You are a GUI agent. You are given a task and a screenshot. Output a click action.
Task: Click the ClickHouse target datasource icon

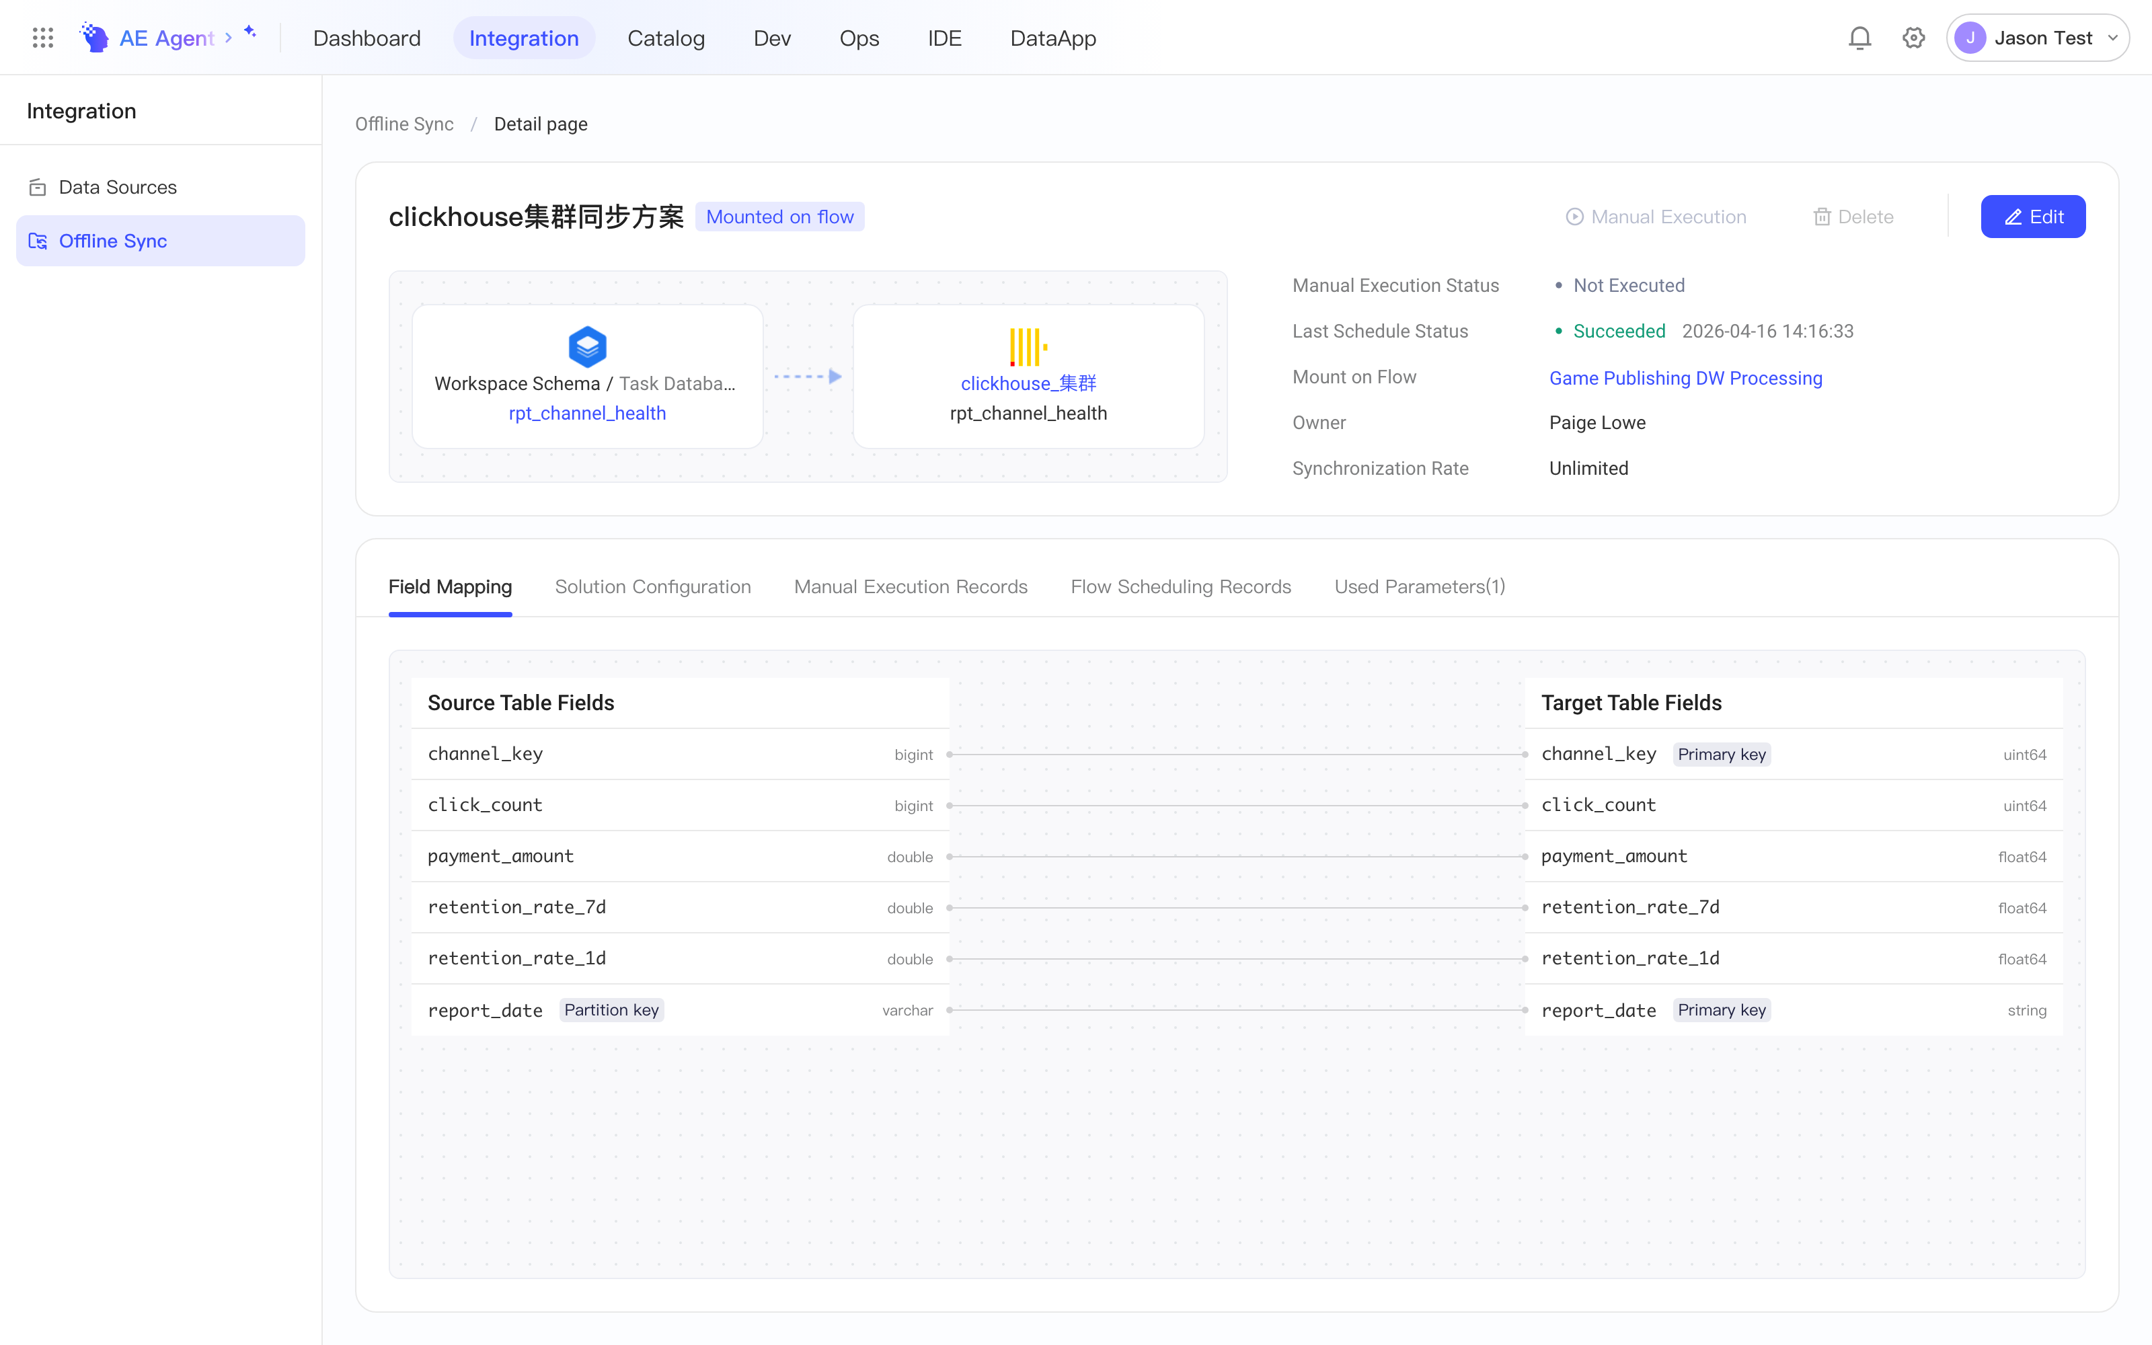(1028, 347)
